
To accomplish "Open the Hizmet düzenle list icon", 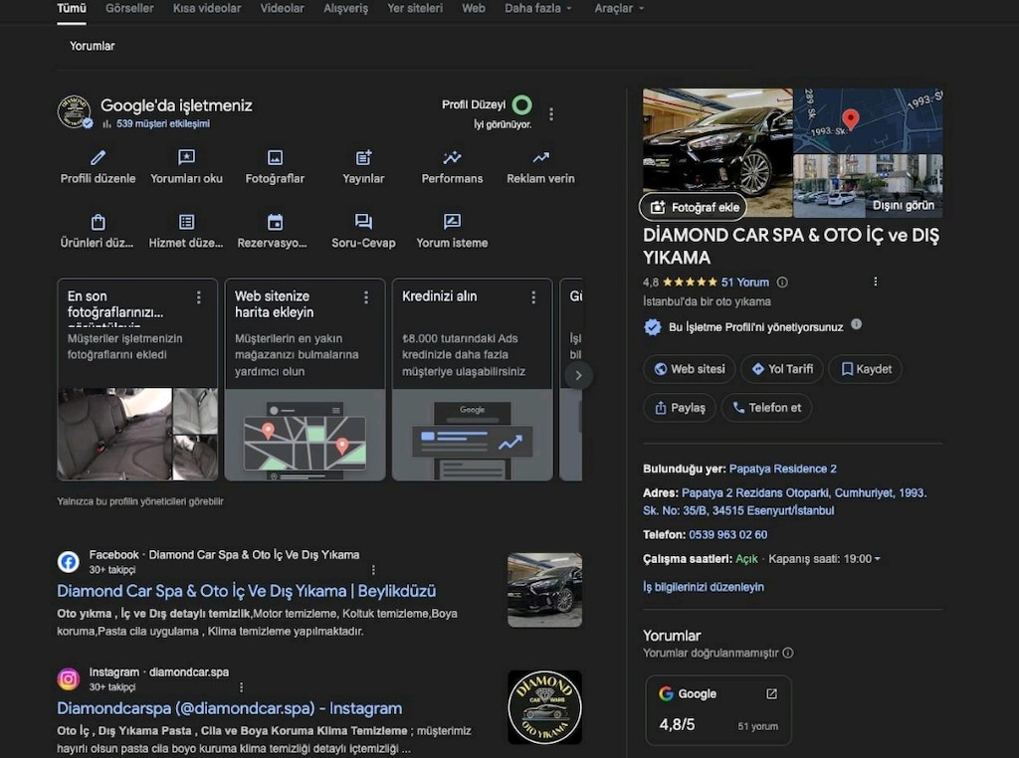I will [186, 222].
